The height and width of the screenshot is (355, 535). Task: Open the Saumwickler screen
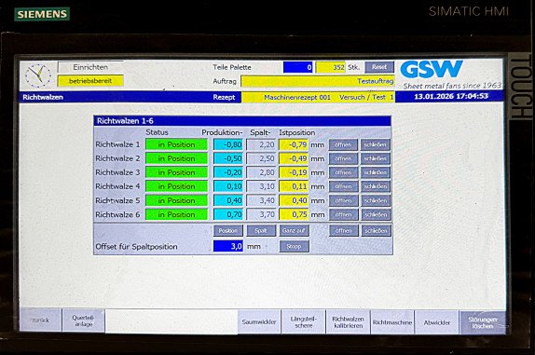[x=259, y=321]
